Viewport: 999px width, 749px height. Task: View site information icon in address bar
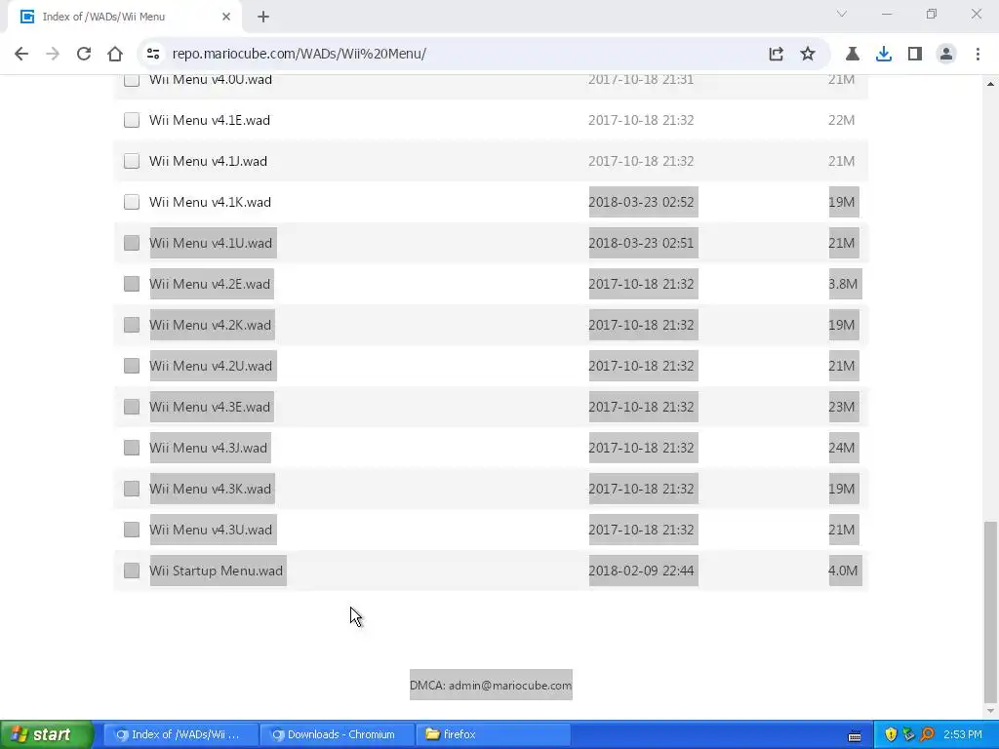(x=153, y=54)
